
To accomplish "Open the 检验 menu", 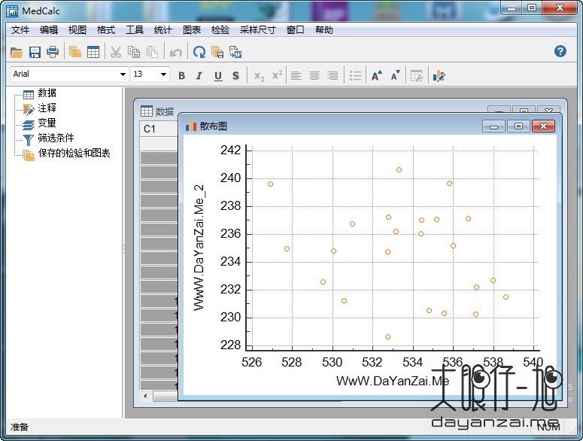I will pyautogui.click(x=220, y=30).
